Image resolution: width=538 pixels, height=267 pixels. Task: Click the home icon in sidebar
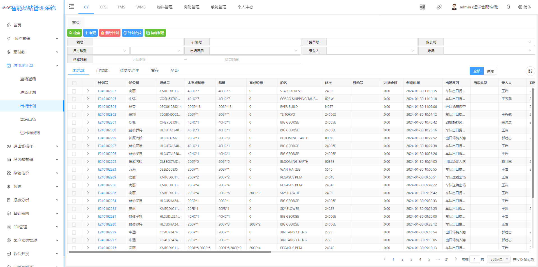point(9,25)
